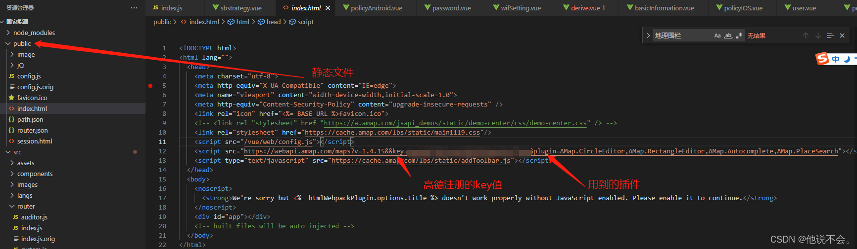Go to next find match arrow
Viewport: 857px width, 249px height.
pos(818,36)
